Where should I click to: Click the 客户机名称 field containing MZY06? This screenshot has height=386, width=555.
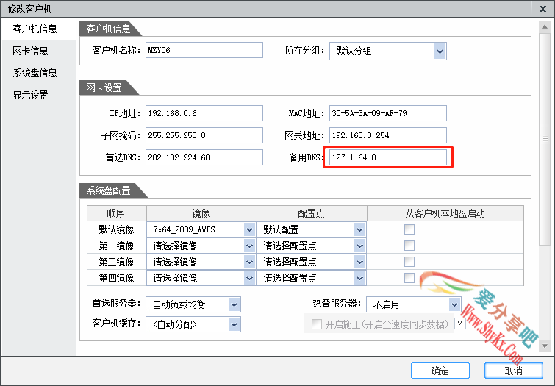[204, 50]
